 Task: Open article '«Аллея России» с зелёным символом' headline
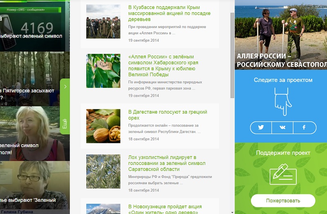click(163, 65)
